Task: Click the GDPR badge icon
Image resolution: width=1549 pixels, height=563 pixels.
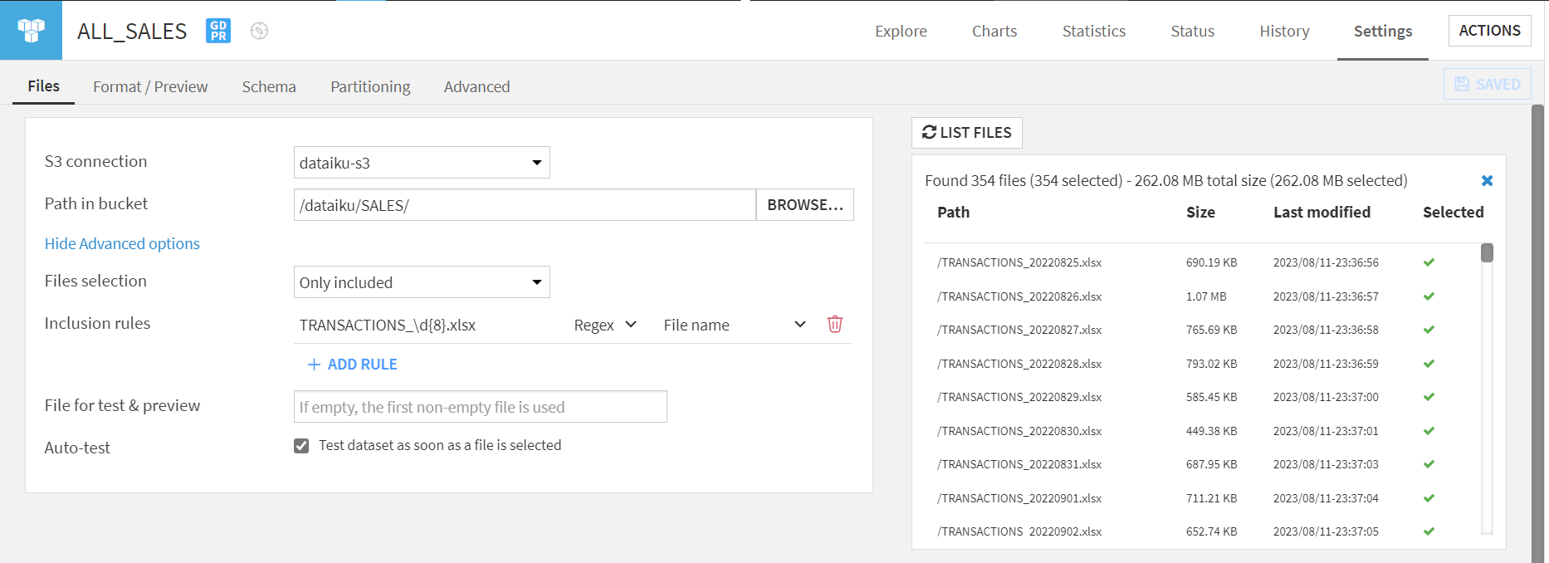Action: tap(218, 31)
